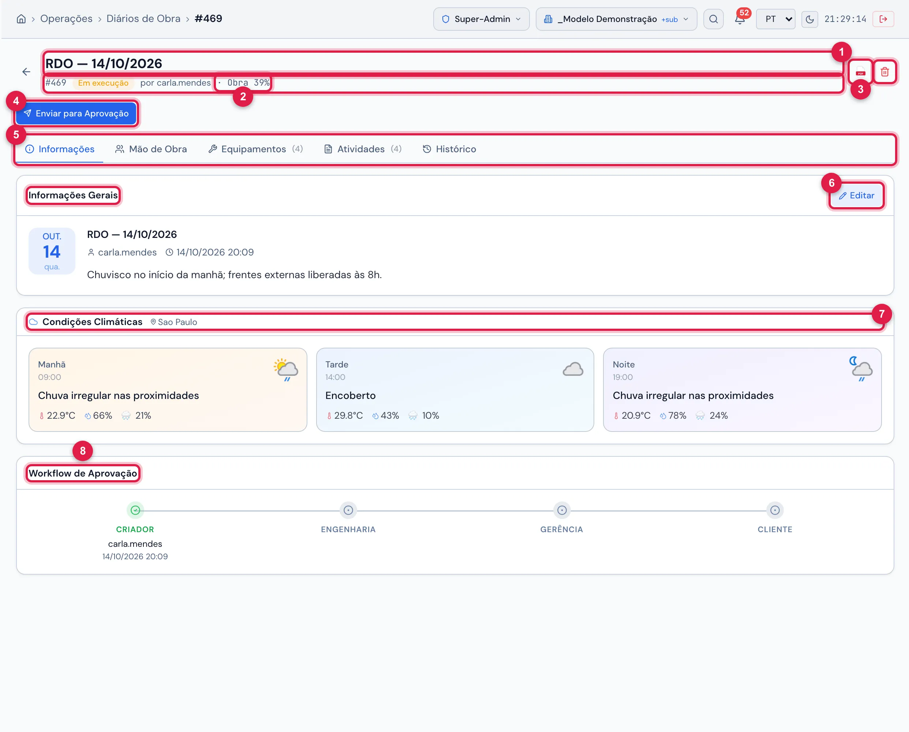The image size is (909, 732).
Task: Open the Histórico tab
Action: point(449,149)
